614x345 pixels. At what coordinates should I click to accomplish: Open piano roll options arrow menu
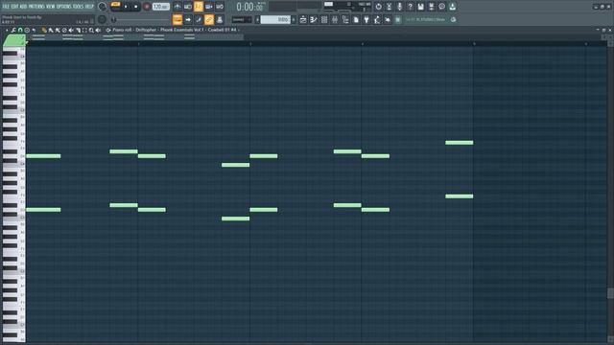(7, 30)
